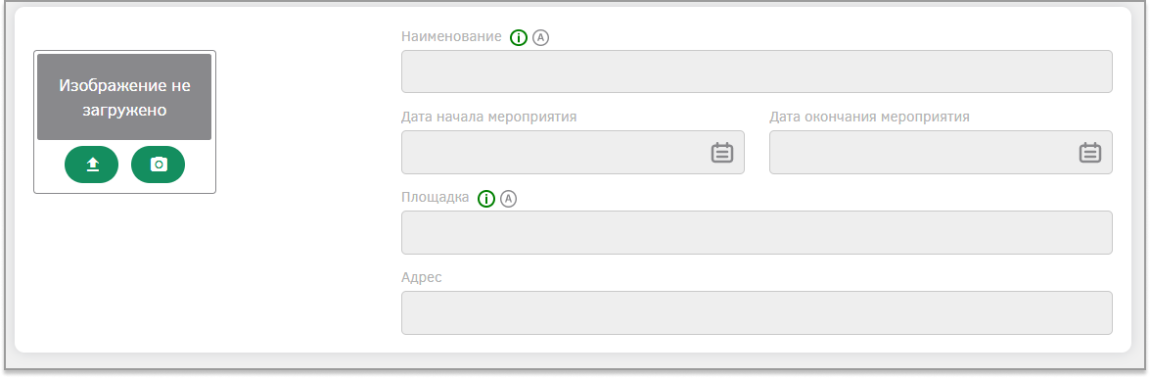Focus the Адрес input field
Viewport: 1150px width, 378px height.
(757, 312)
